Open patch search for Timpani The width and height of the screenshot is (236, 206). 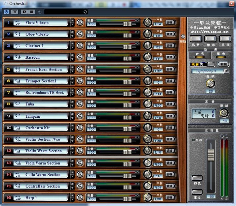[x=80, y=116]
